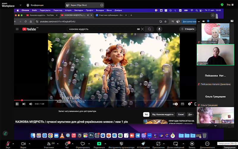238x149 pixels.
Task: Open shared screen options ellipsis button
Action: [102, 5]
